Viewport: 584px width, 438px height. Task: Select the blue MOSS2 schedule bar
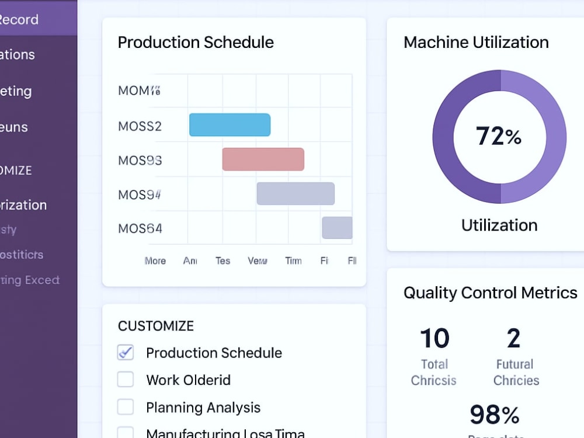point(230,125)
